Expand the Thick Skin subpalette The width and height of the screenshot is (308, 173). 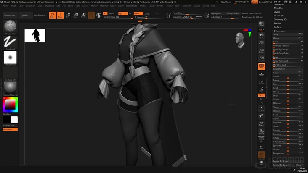279,8
